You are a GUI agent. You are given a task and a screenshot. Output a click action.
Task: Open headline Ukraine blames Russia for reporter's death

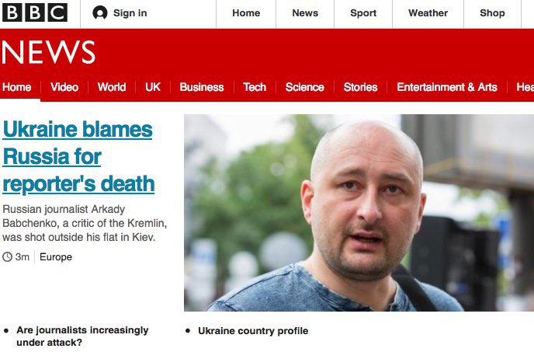click(78, 156)
